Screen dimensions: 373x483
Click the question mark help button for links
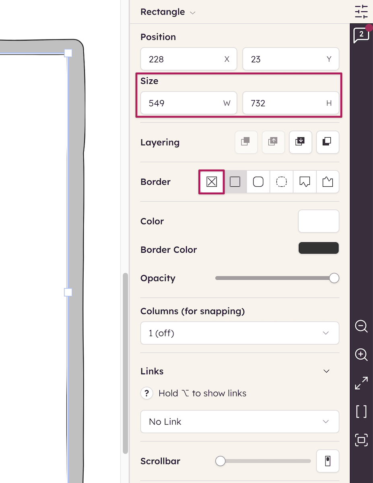pyautogui.click(x=147, y=393)
